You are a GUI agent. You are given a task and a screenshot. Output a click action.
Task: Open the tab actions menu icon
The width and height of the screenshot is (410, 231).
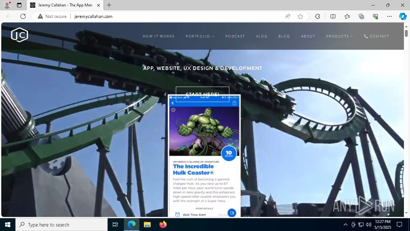(x=19, y=5)
